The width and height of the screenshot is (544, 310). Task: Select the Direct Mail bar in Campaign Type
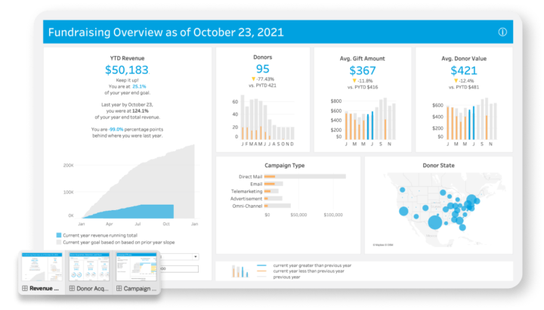(304, 175)
